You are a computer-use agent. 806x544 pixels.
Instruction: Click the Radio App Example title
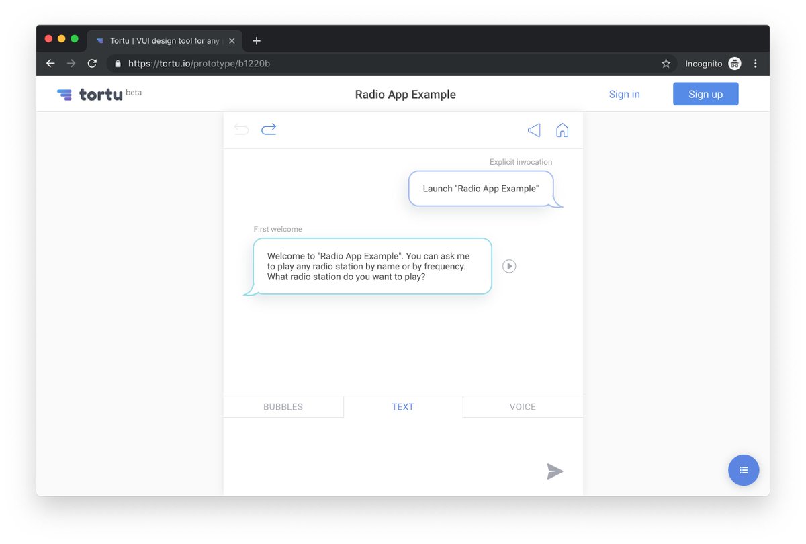click(x=406, y=95)
